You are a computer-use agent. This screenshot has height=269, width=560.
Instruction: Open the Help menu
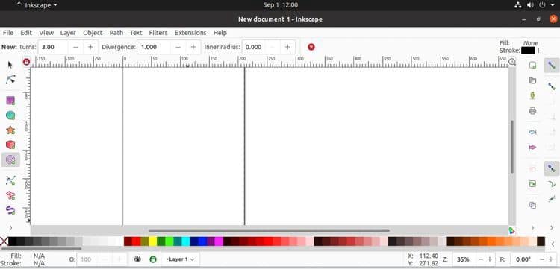point(220,33)
